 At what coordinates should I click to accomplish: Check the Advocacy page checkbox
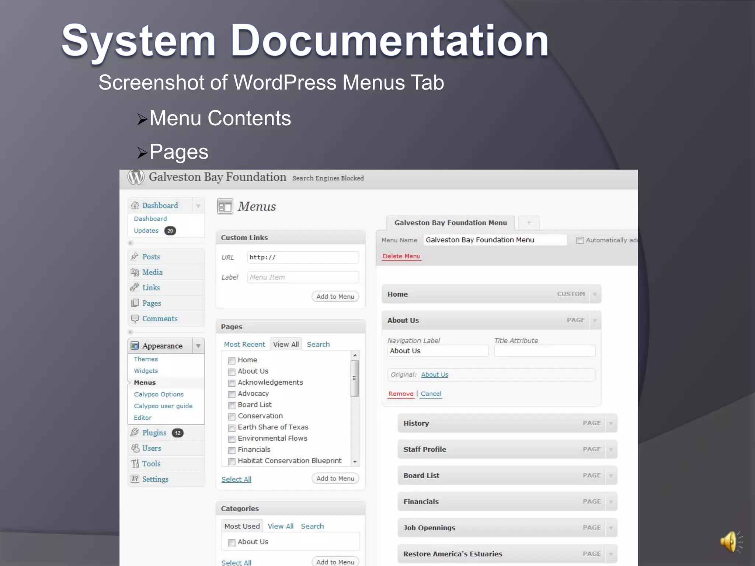pos(232,394)
